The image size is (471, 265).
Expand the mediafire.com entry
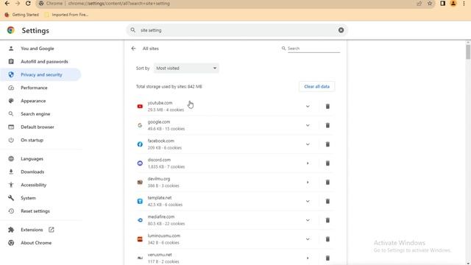[x=308, y=220]
